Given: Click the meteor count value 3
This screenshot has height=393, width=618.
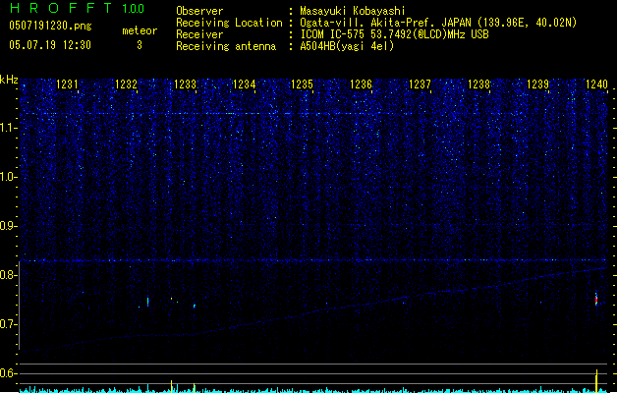Looking at the screenshot, I should click(x=139, y=45).
